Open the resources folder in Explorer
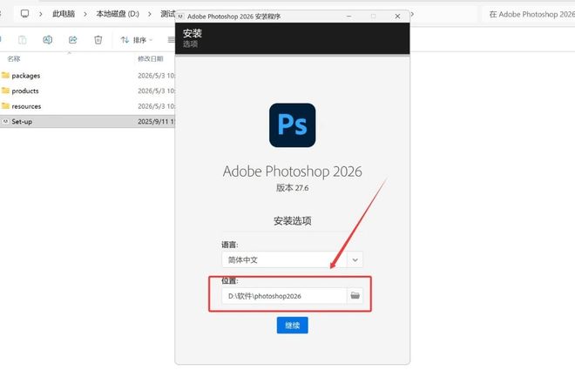The image size is (575, 370). click(26, 106)
